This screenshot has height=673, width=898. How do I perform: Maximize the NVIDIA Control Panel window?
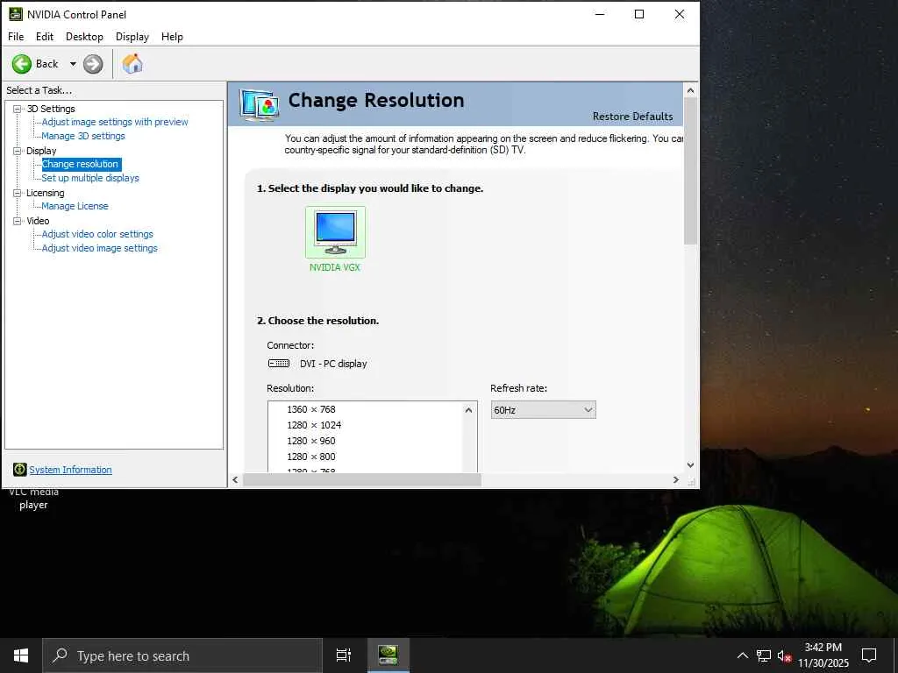coord(639,14)
